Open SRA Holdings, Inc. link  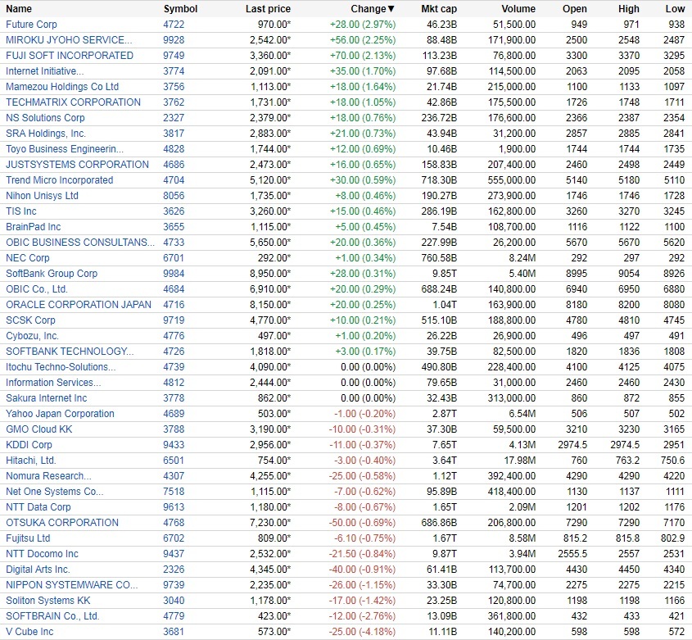[46, 134]
